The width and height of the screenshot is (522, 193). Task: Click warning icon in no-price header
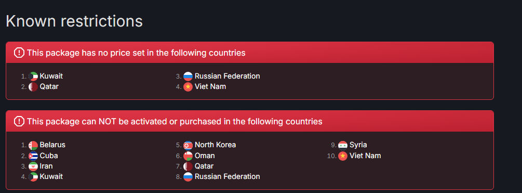[x=19, y=53]
